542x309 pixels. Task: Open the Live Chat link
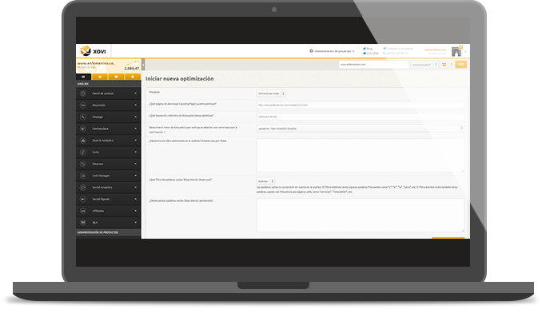[371, 53]
